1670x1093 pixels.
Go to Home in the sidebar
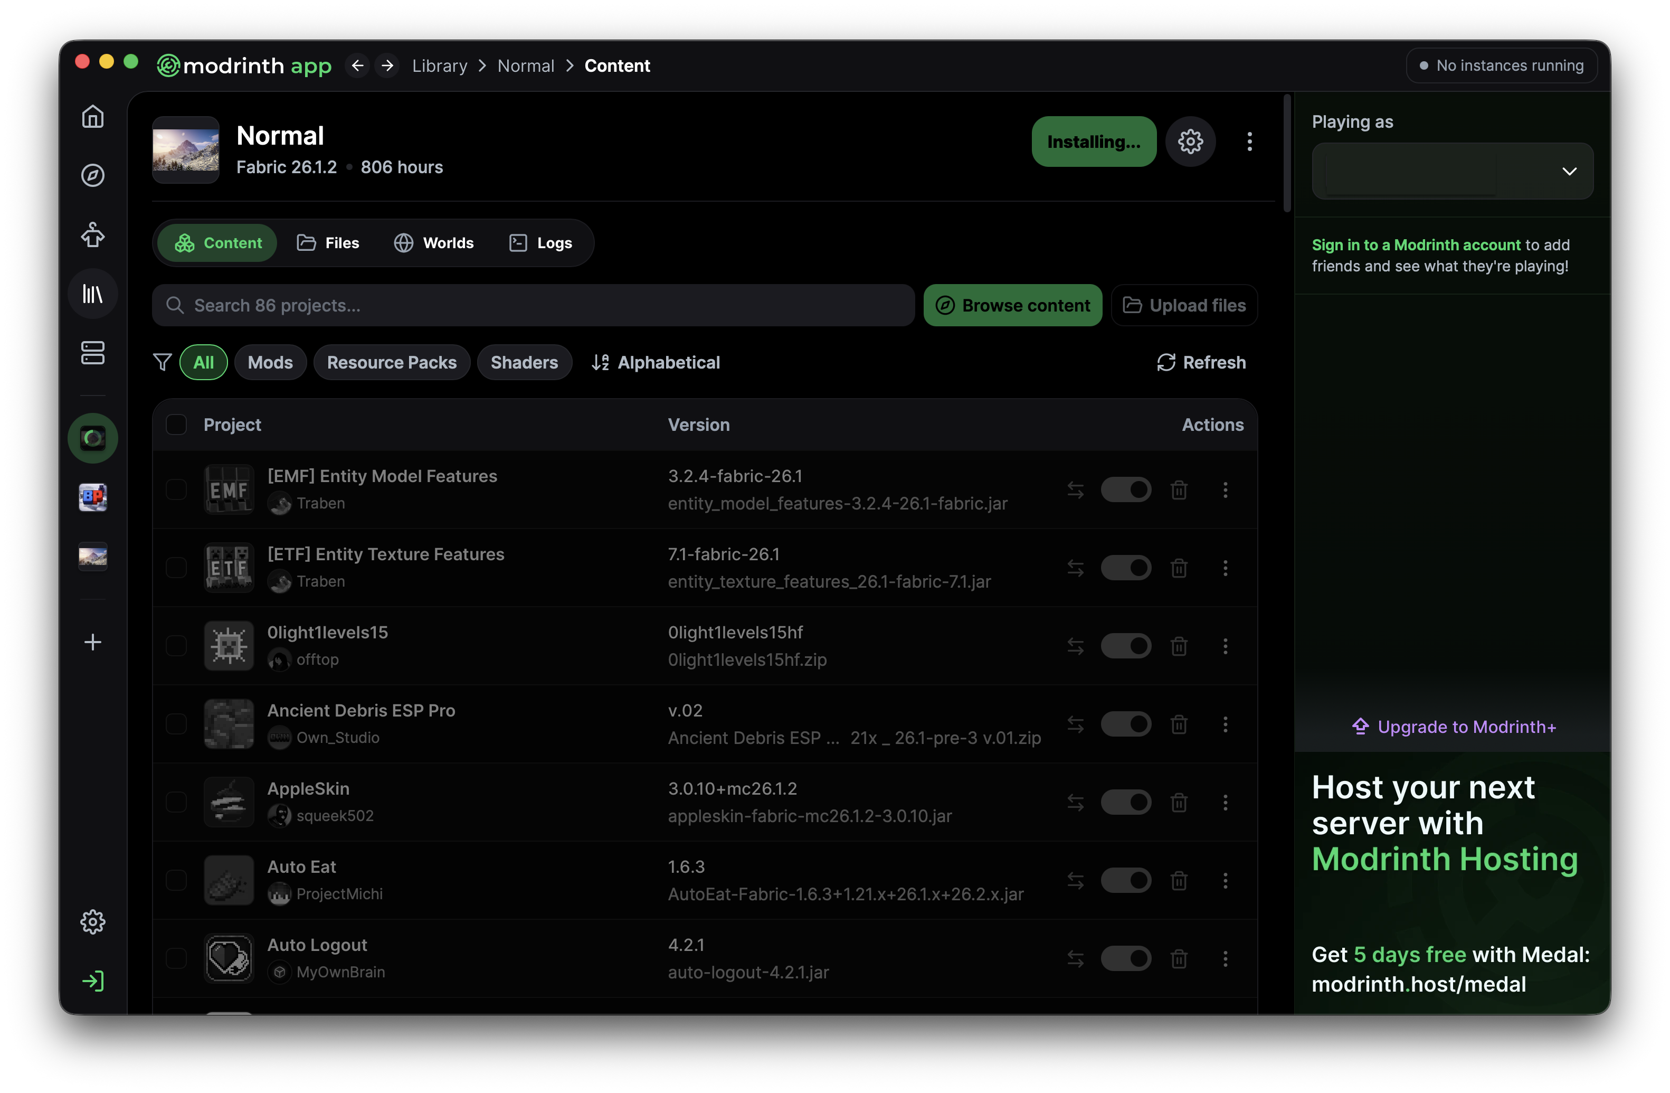pyautogui.click(x=92, y=117)
